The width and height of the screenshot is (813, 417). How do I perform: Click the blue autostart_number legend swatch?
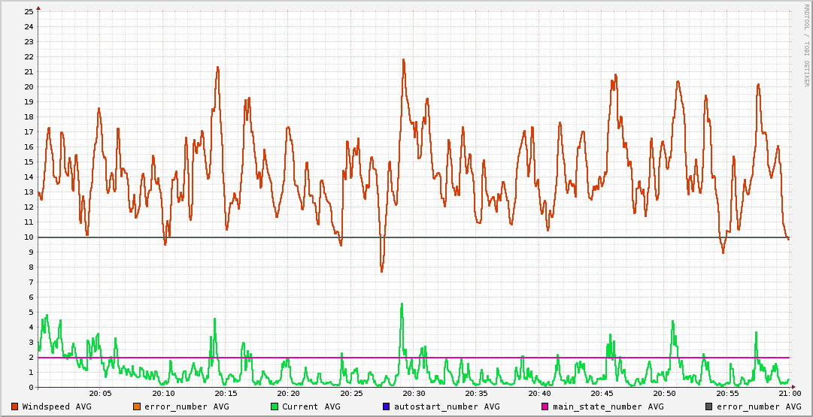[387, 406]
